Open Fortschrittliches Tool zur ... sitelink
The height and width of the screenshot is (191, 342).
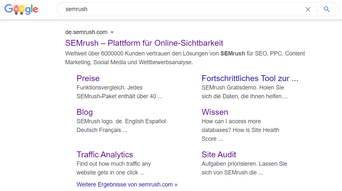tap(250, 78)
